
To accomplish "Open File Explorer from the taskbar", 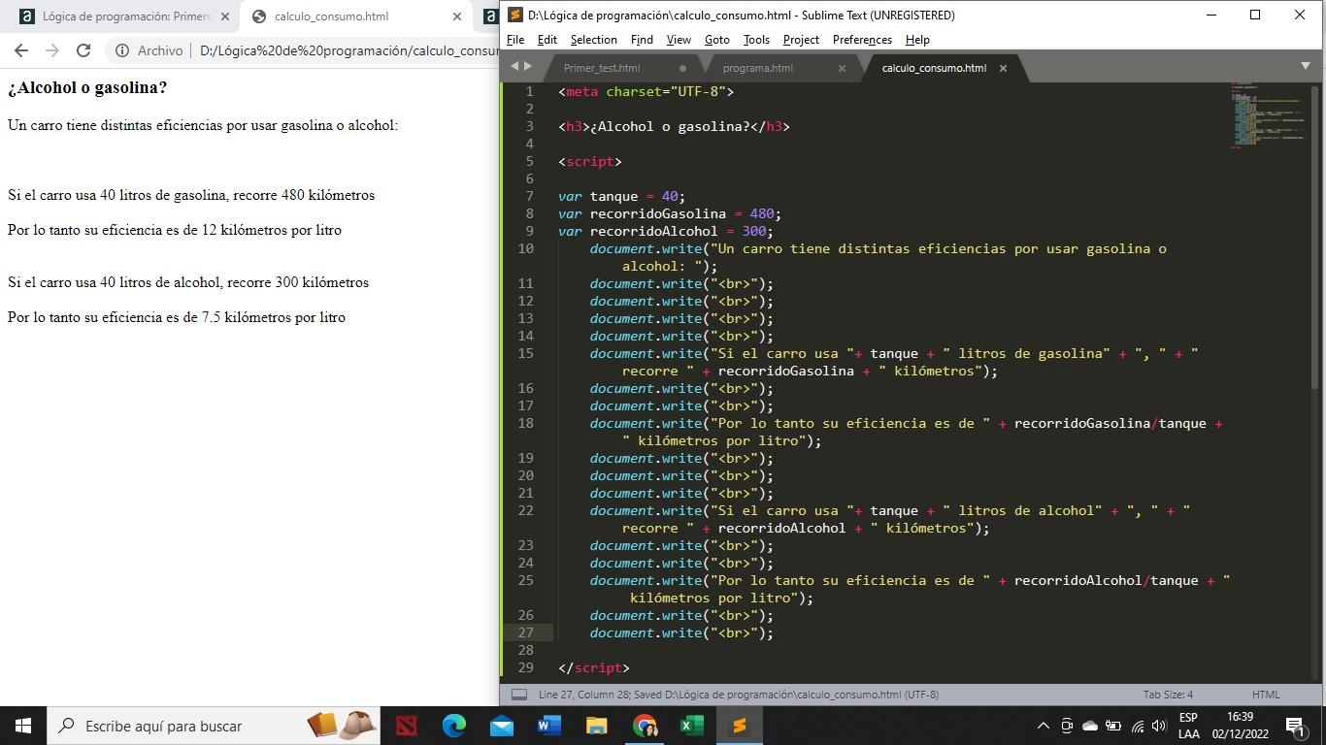I will [597, 726].
